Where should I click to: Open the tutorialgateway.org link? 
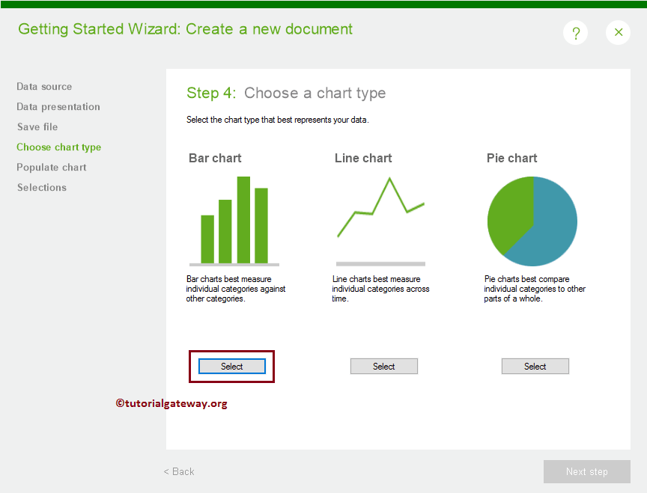(x=172, y=403)
